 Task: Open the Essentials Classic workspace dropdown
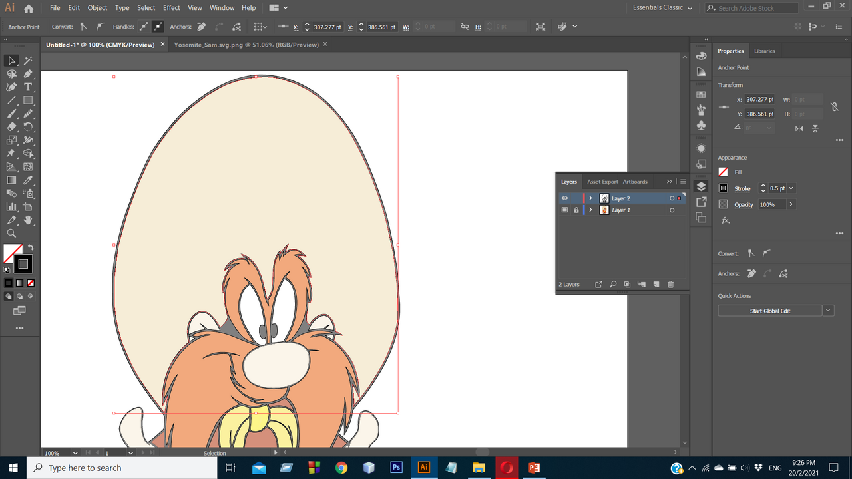click(662, 8)
